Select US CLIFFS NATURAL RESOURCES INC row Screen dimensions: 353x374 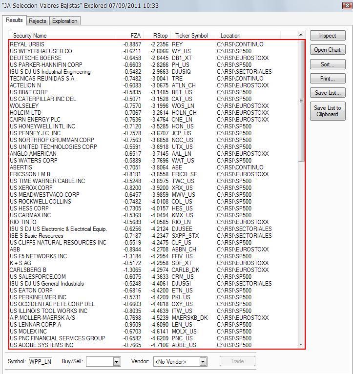[153, 243]
